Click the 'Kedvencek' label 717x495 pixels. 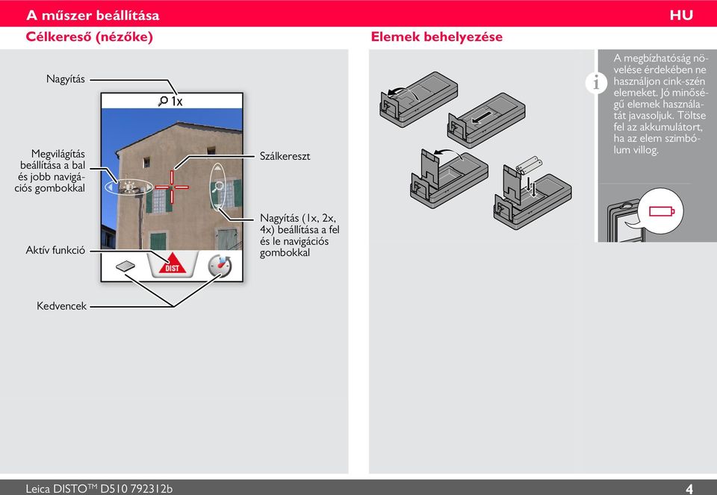[61, 306]
